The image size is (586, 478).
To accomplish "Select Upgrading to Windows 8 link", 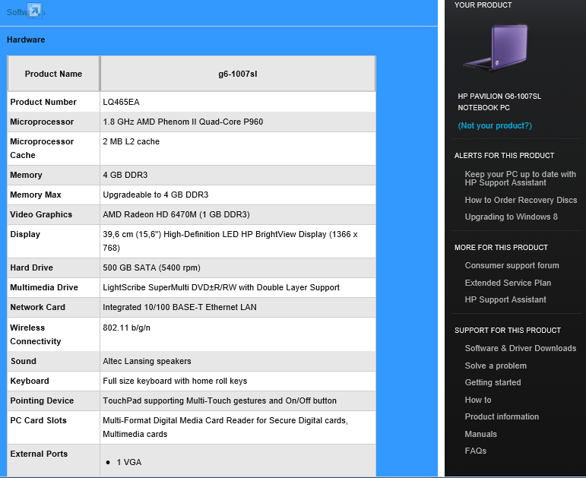I will [511, 217].
